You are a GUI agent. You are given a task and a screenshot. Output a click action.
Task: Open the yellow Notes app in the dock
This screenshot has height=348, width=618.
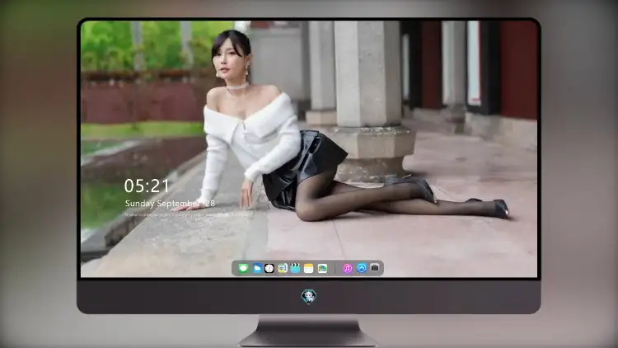(x=309, y=268)
